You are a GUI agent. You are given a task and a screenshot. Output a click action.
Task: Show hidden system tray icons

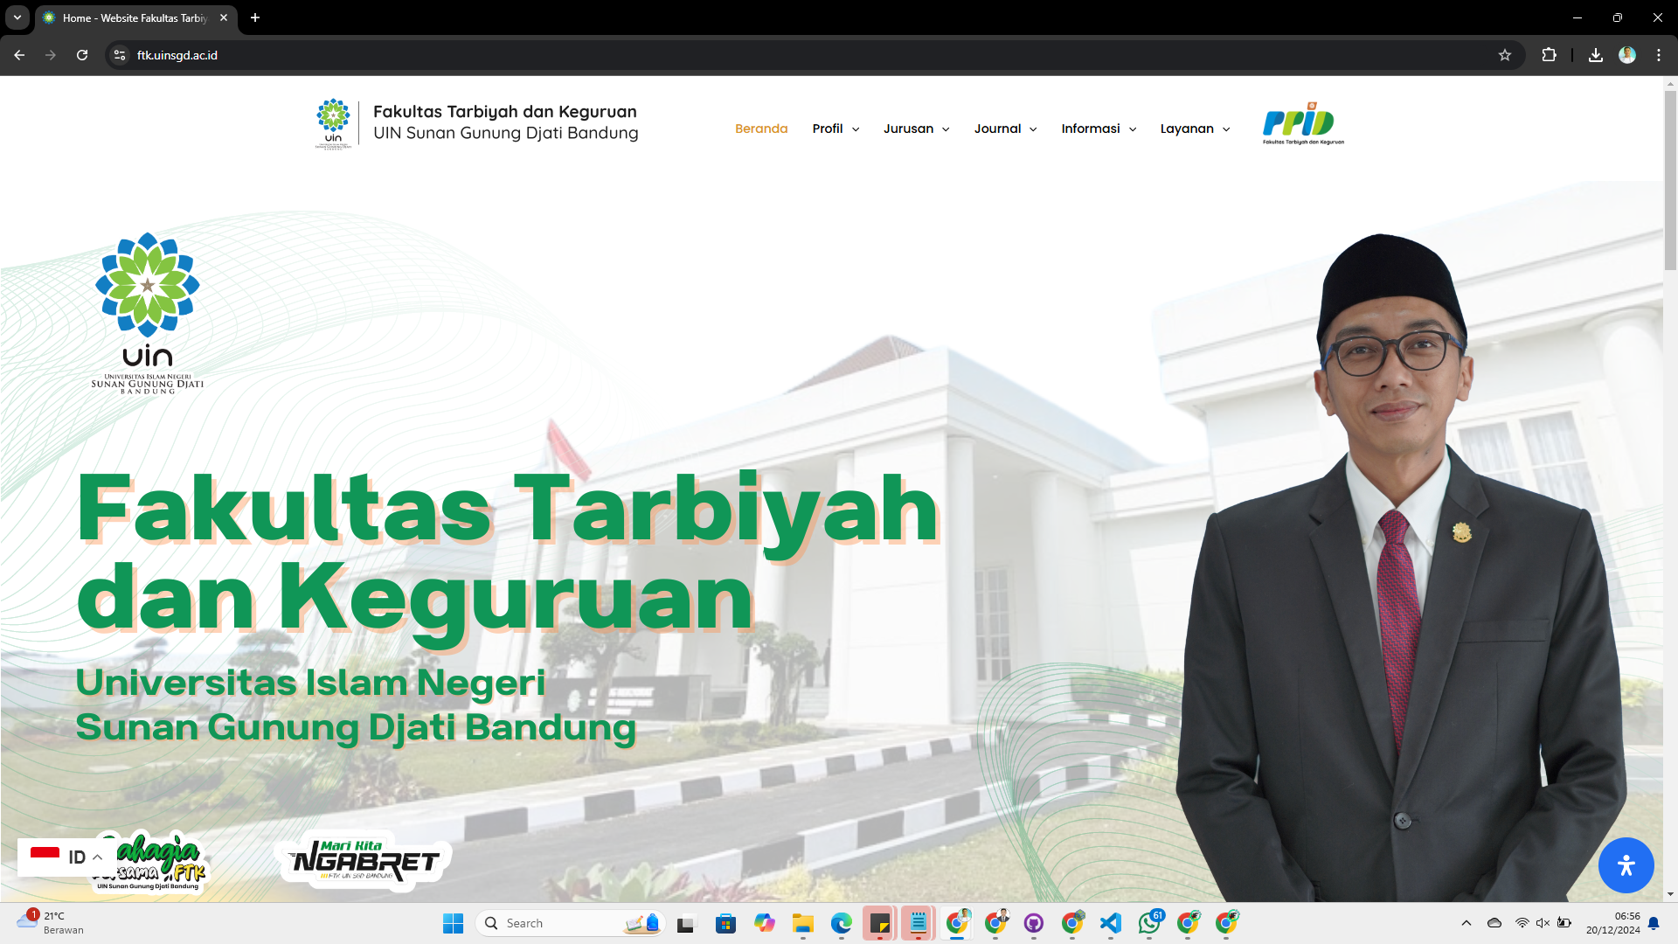[x=1467, y=923]
